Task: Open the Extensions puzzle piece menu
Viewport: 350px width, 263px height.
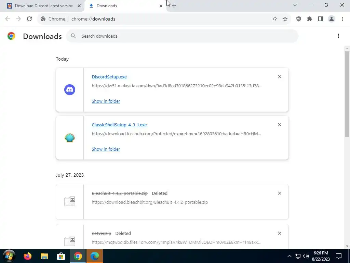Action: [x=310, y=19]
